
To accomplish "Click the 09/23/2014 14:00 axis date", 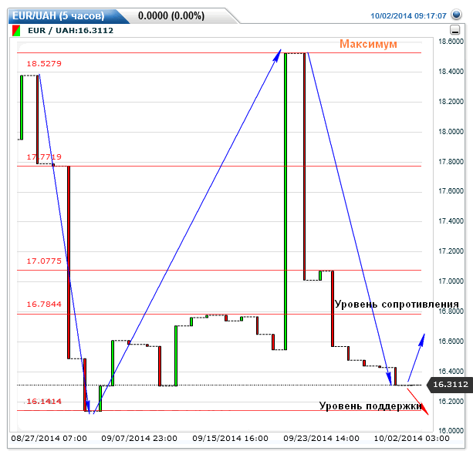I will pyautogui.click(x=321, y=439).
